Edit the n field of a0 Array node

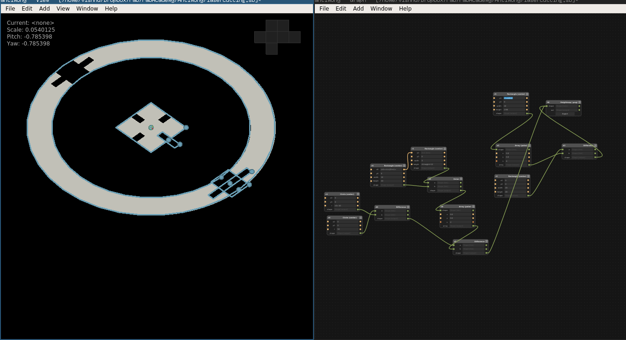[460, 222]
